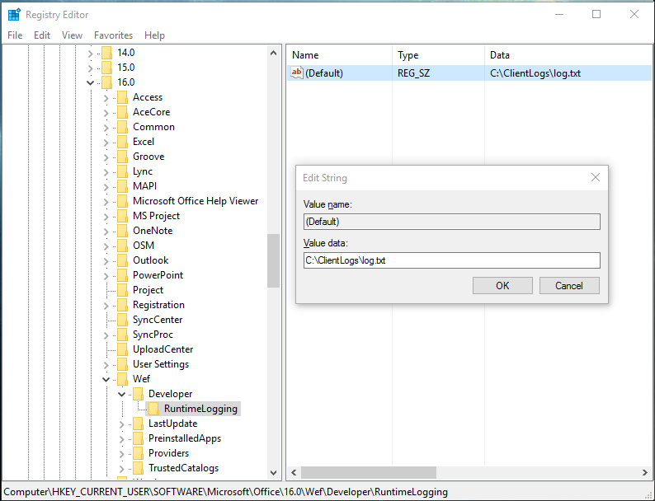This screenshot has height=501, width=655.
Task: Click the Registration folder icon
Action: (122, 305)
